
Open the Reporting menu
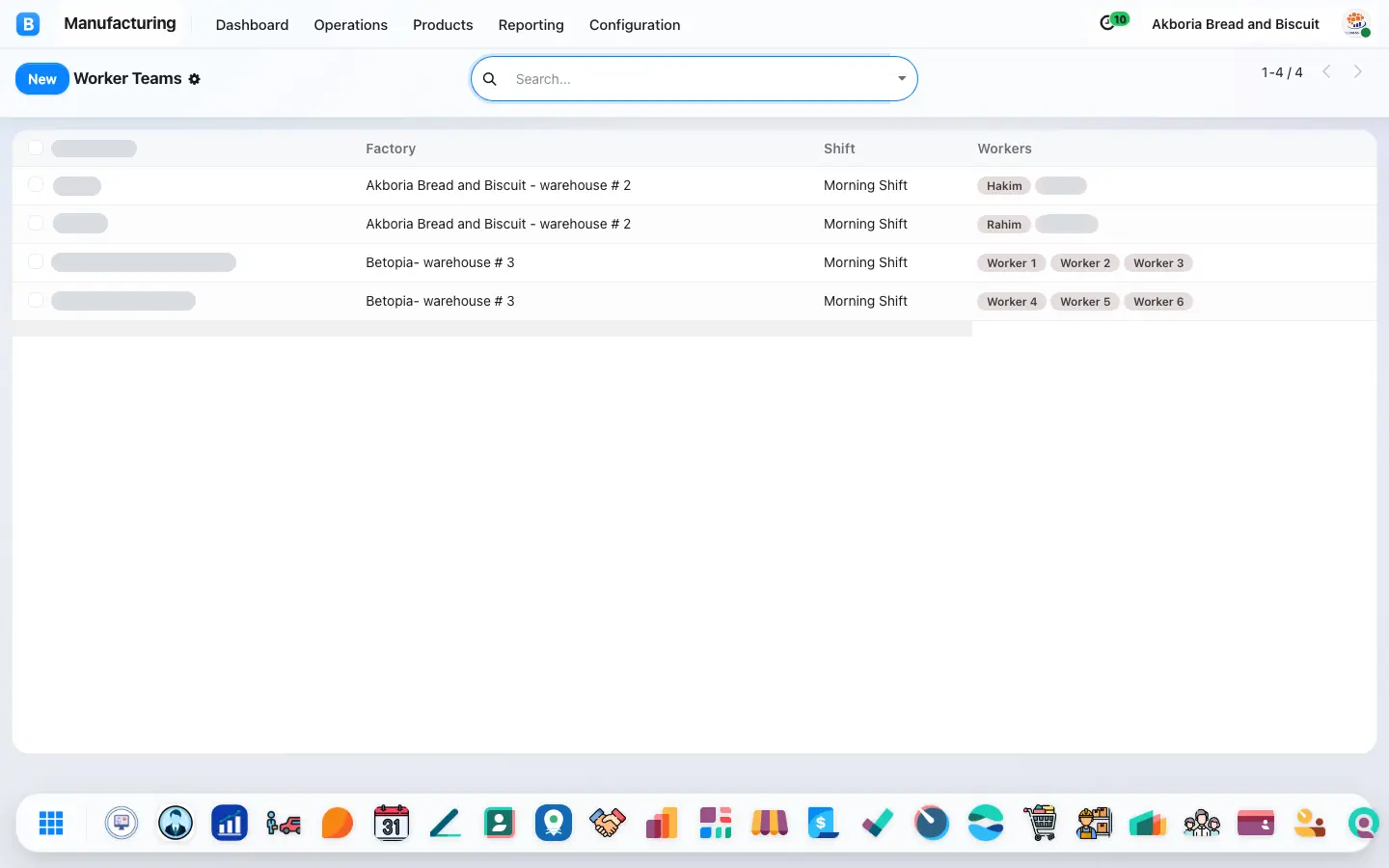[531, 25]
